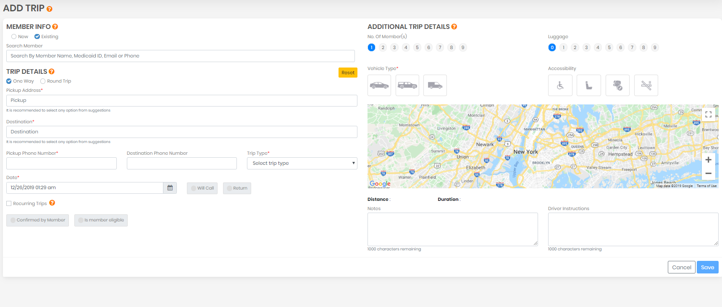Set number of members to 7
This screenshot has width=722, height=307.
tap(440, 48)
